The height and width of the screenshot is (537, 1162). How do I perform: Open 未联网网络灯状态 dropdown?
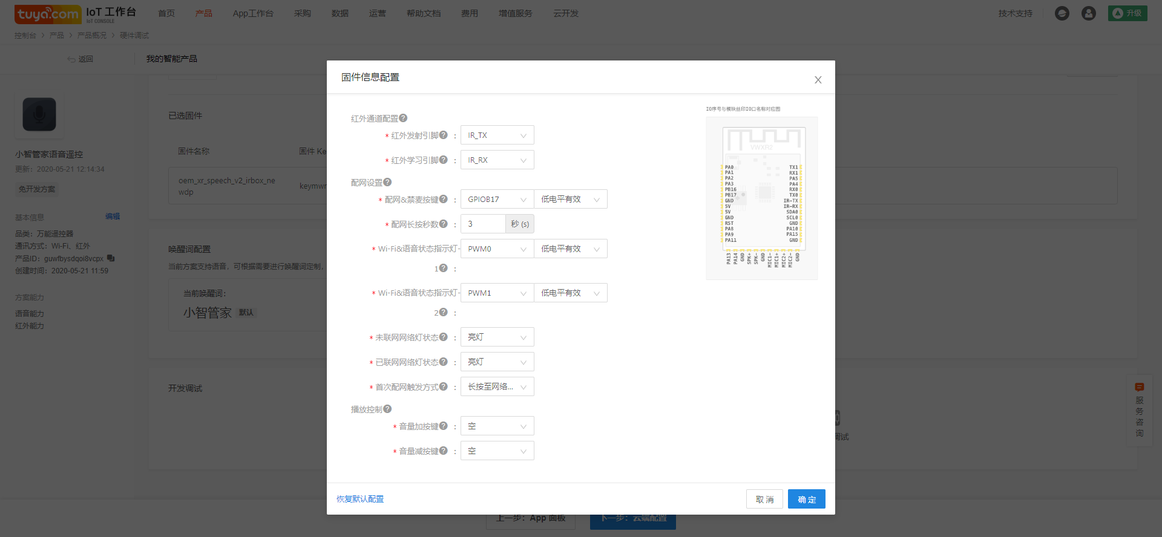[497, 337]
